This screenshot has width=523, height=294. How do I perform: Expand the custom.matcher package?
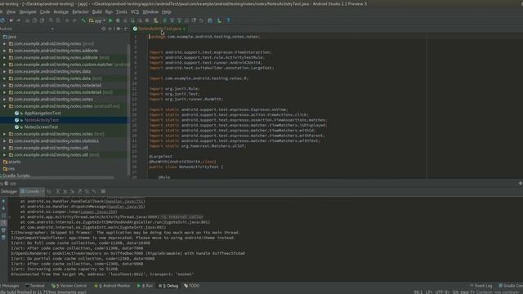[5, 65]
